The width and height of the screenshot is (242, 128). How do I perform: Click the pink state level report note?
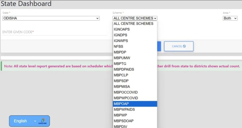(x=122, y=66)
